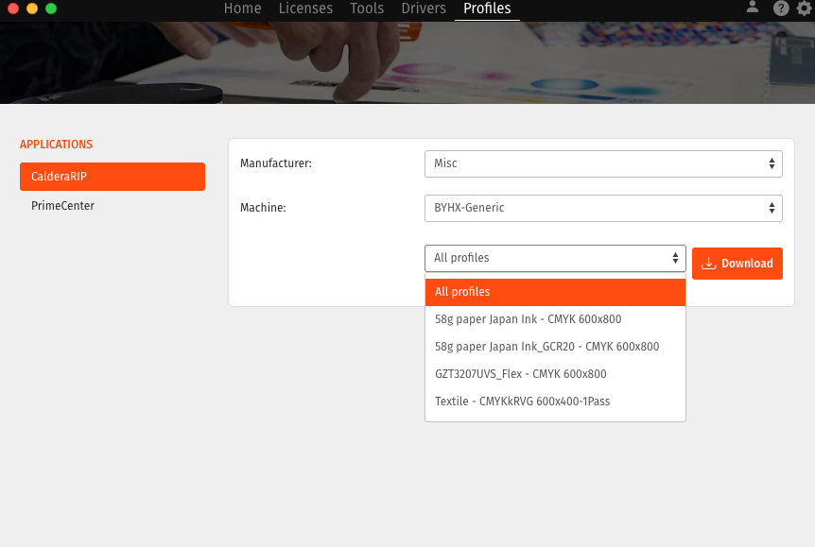815x547 pixels.
Task: Select Textile - CMYKkRVG 600x400-1Pass profile
Action: [522, 401]
